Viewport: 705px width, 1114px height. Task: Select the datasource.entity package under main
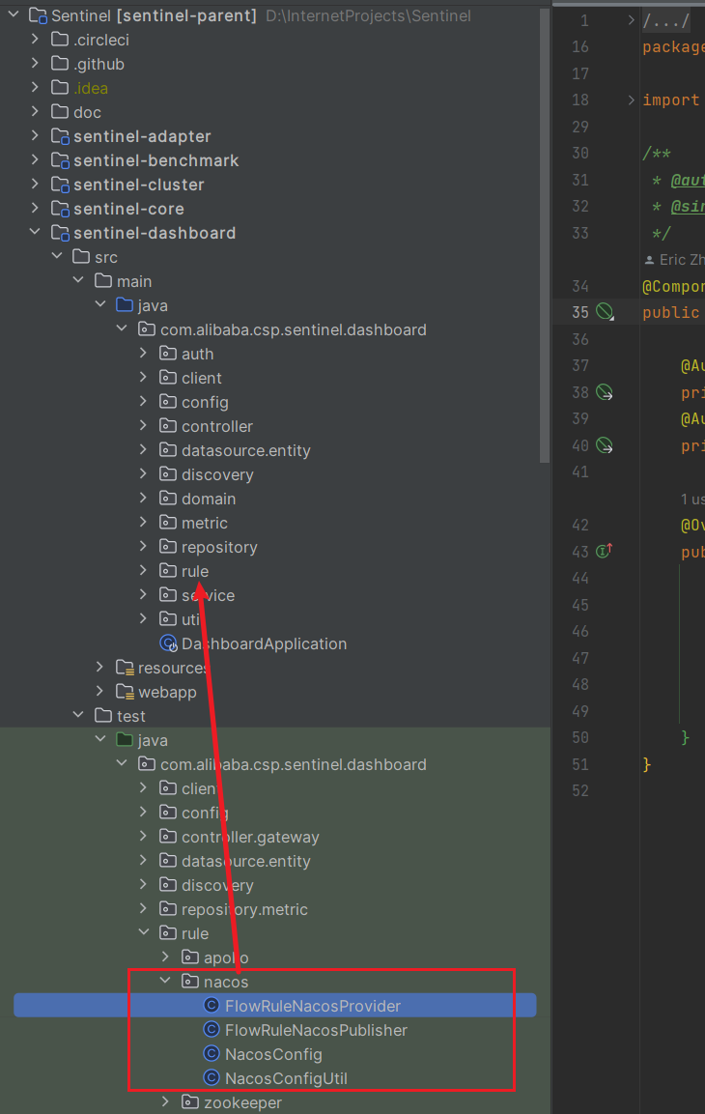click(245, 450)
